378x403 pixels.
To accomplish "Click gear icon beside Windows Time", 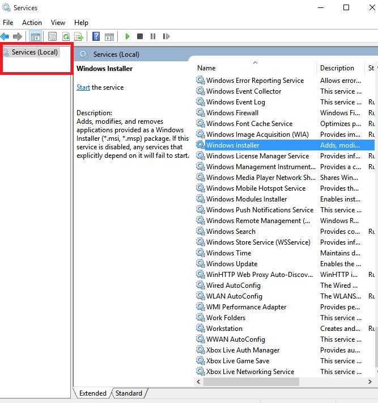I will [x=201, y=253].
